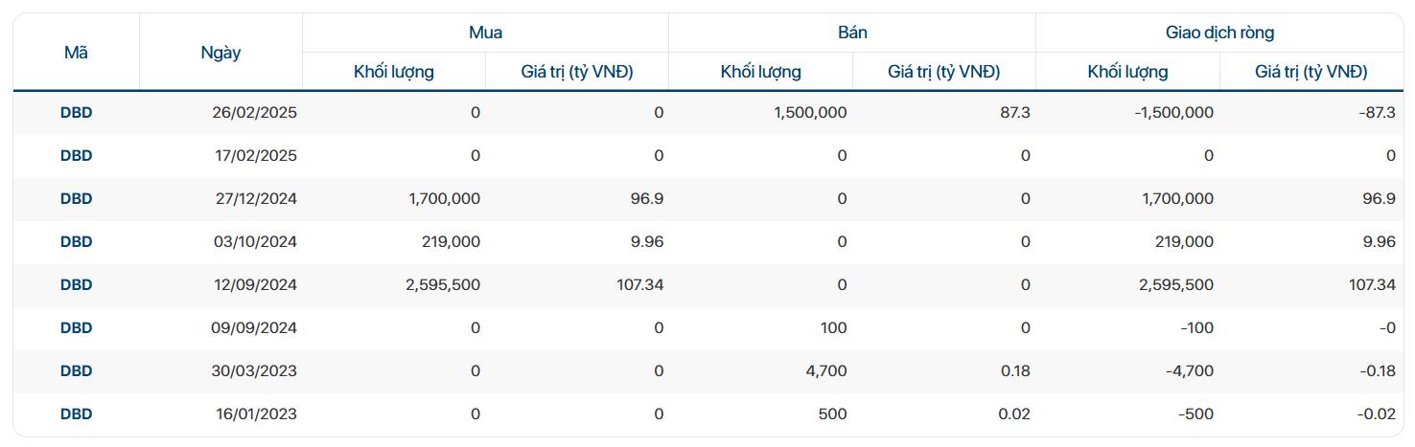Screen dimensions: 1415x447
Task: Open DBD ticker in the 27/12/2024 row
Action: (77, 199)
